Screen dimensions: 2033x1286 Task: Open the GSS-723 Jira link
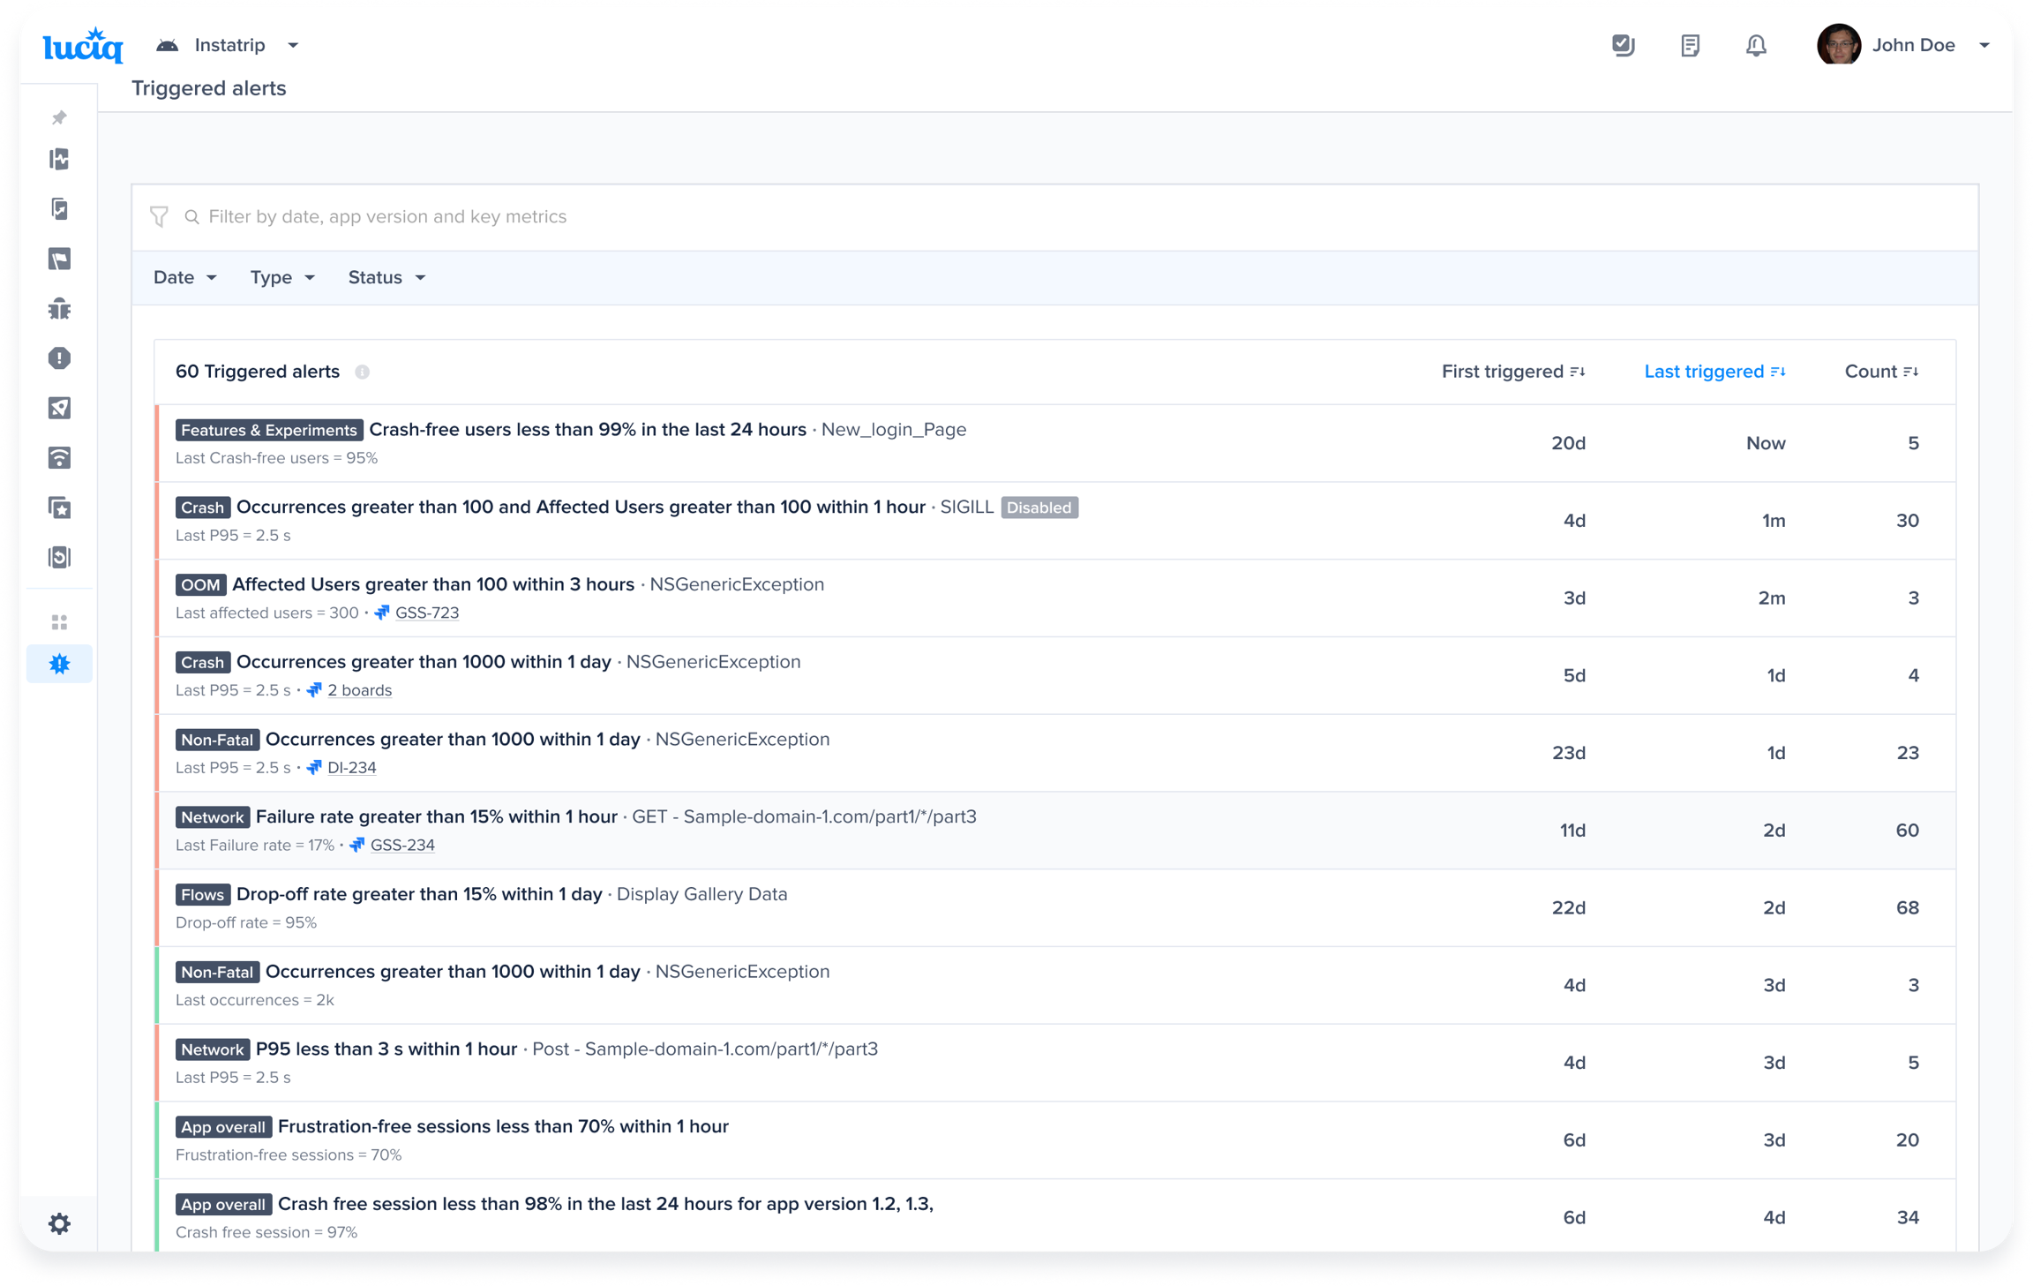(426, 613)
